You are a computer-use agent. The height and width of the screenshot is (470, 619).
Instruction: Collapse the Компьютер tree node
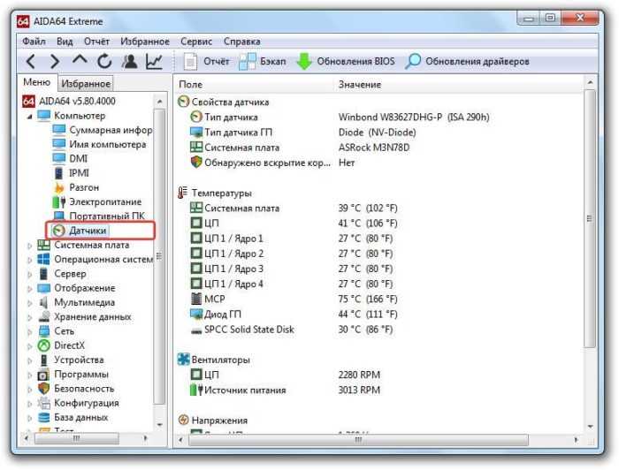29,117
